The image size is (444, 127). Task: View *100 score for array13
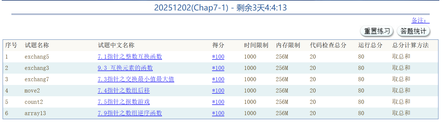[x=218, y=113]
